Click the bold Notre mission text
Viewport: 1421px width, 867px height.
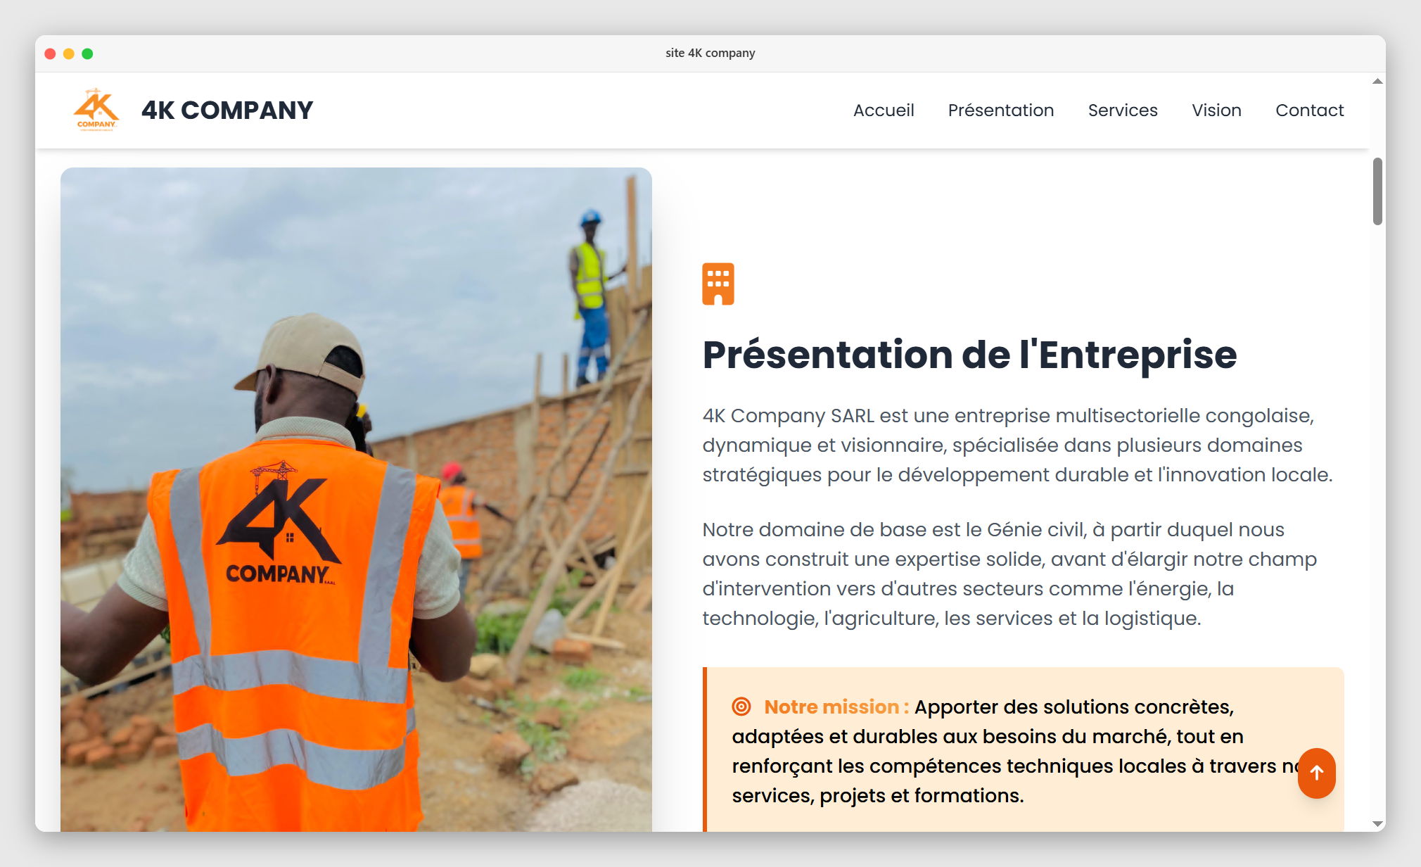tap(834, 707)
